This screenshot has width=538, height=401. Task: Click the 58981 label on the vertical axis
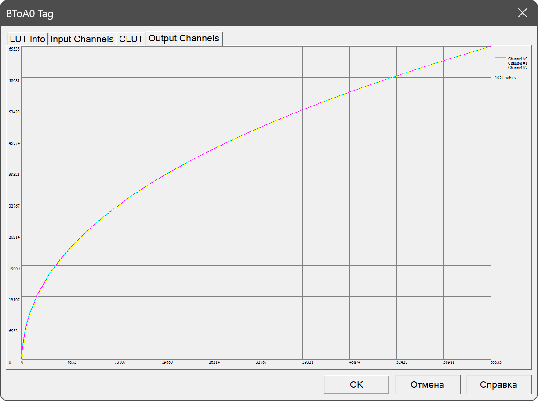click(14, 80)
